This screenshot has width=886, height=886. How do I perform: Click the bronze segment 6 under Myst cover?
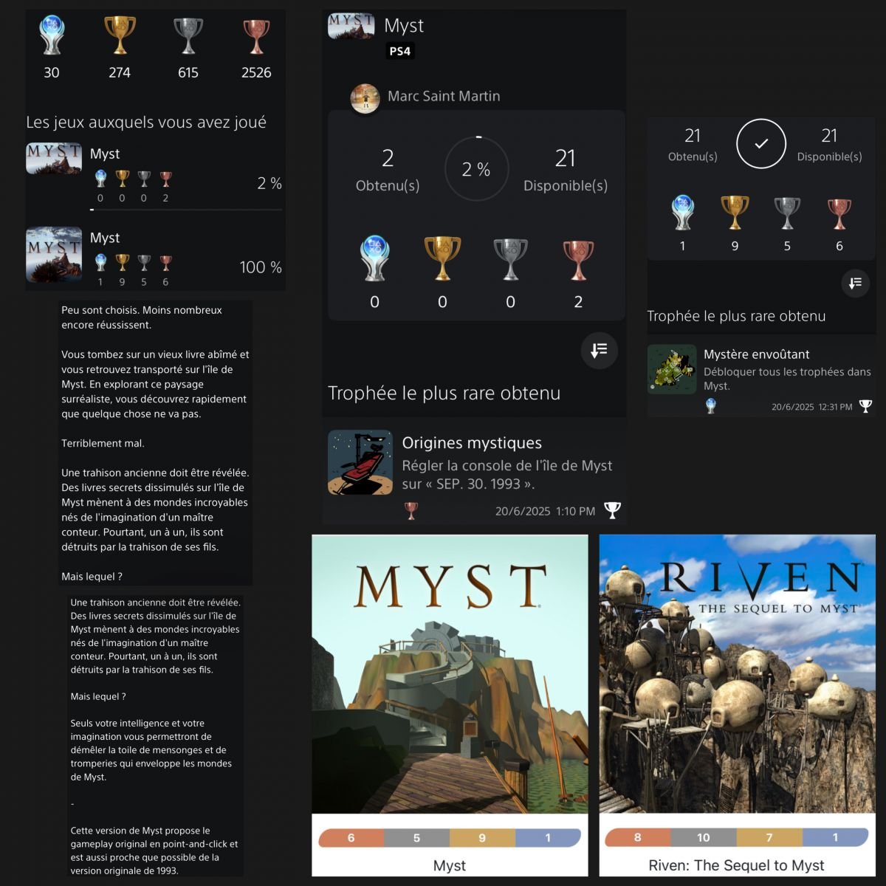coord(351,838)
